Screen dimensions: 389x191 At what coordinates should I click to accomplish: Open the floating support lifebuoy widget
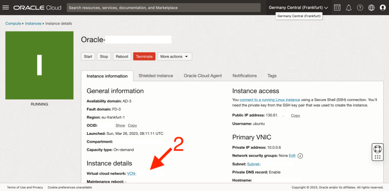pyautogui.click(x=377, y=149)
